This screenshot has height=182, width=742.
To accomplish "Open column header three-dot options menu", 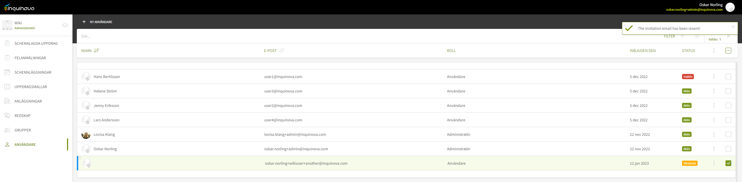I will tap(714, 51).
